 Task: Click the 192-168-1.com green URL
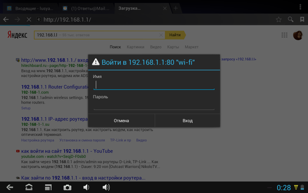click(35, 92)
